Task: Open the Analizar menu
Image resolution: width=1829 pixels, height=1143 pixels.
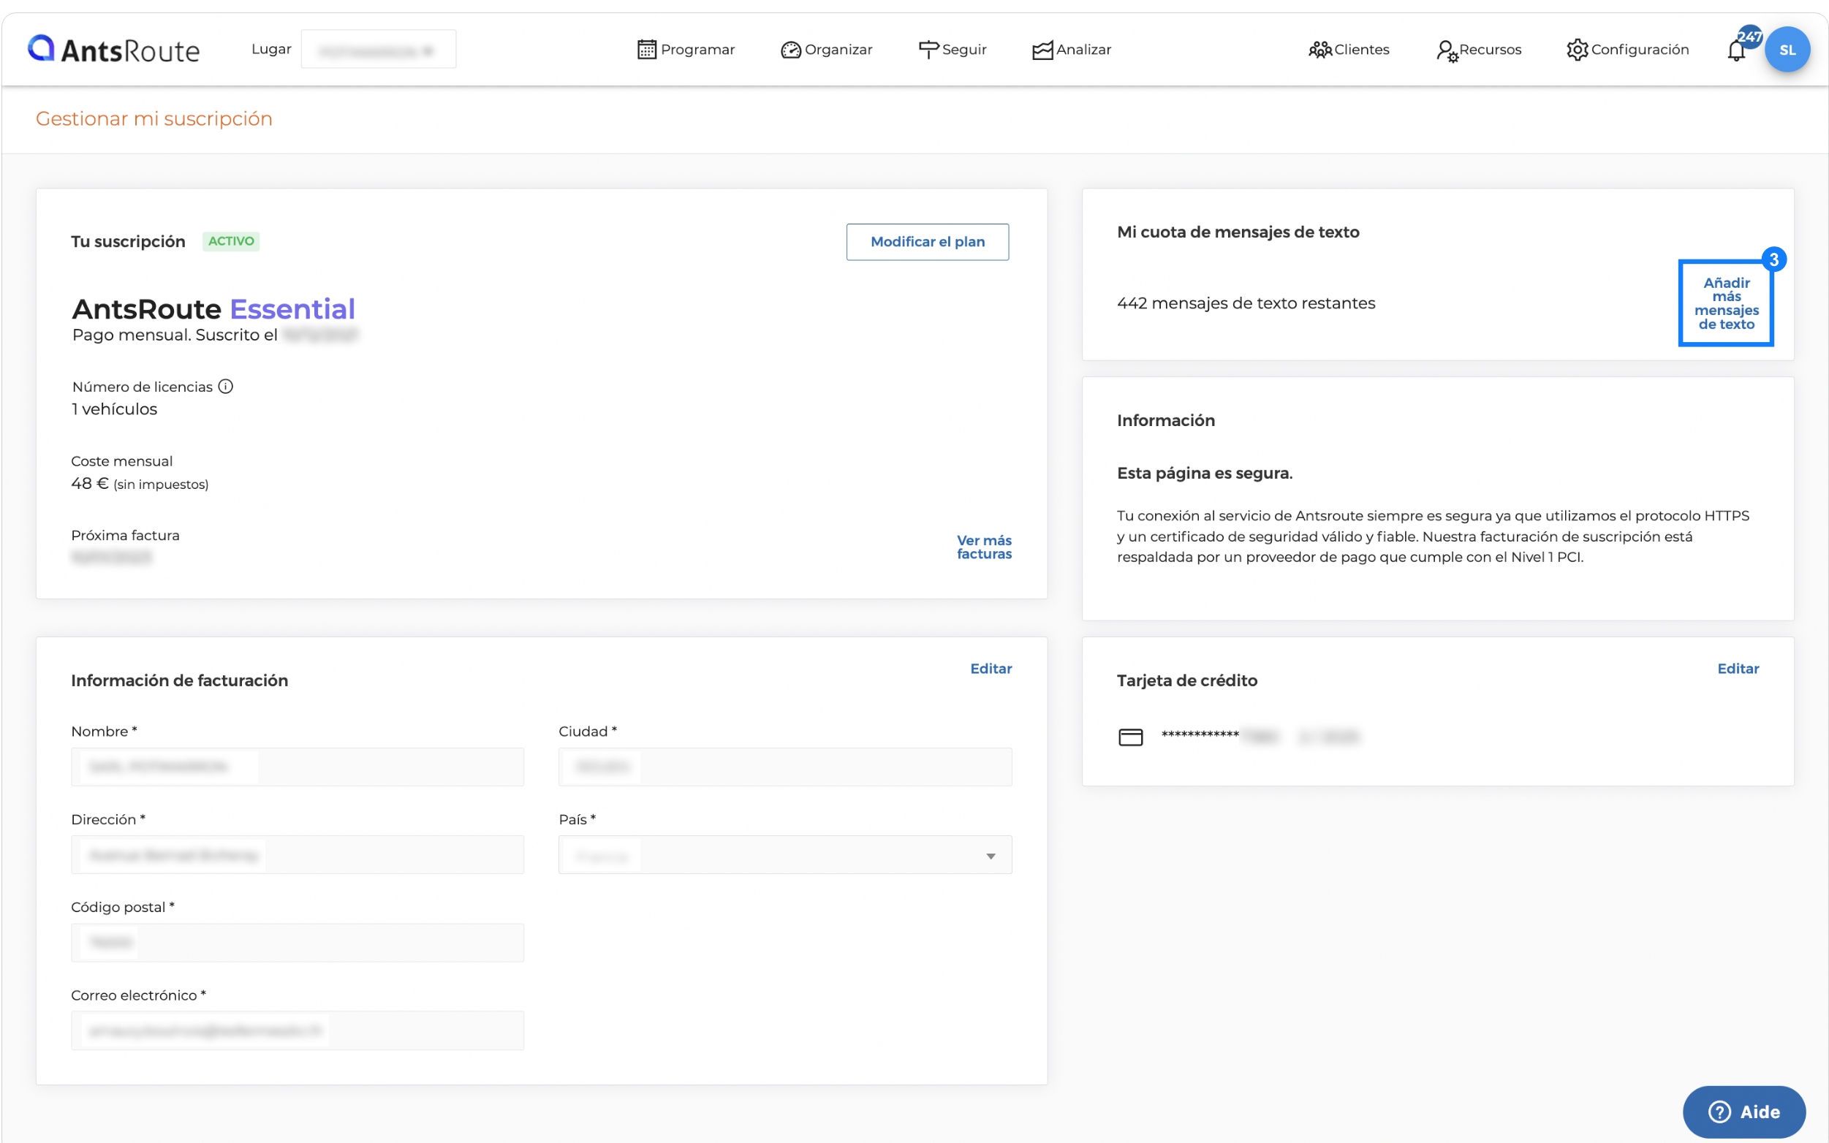Action: [x=1071, y=50]
